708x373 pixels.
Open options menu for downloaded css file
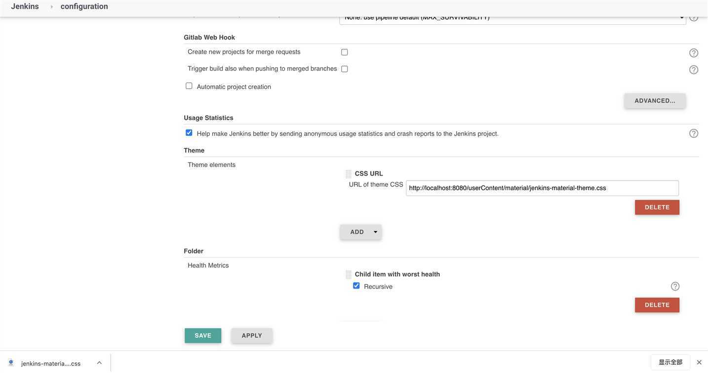tap(99, 363)
